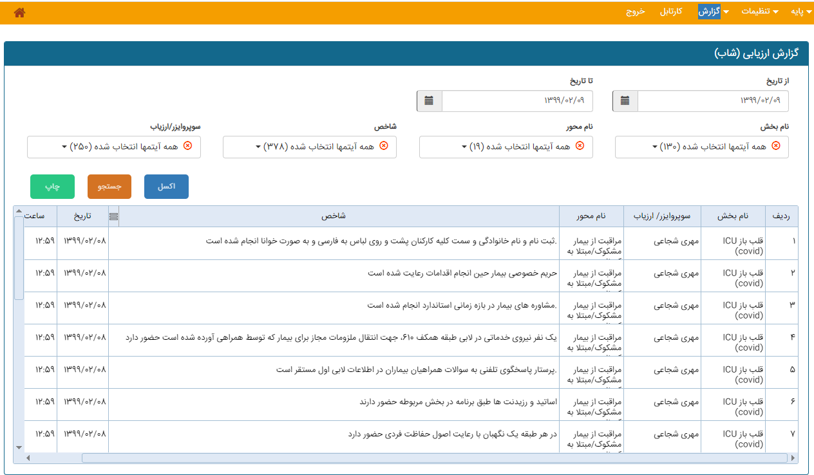Clear the نام محور selection with its red x
The height and width of the screenshot is (475, 814).
coord(580,146)
